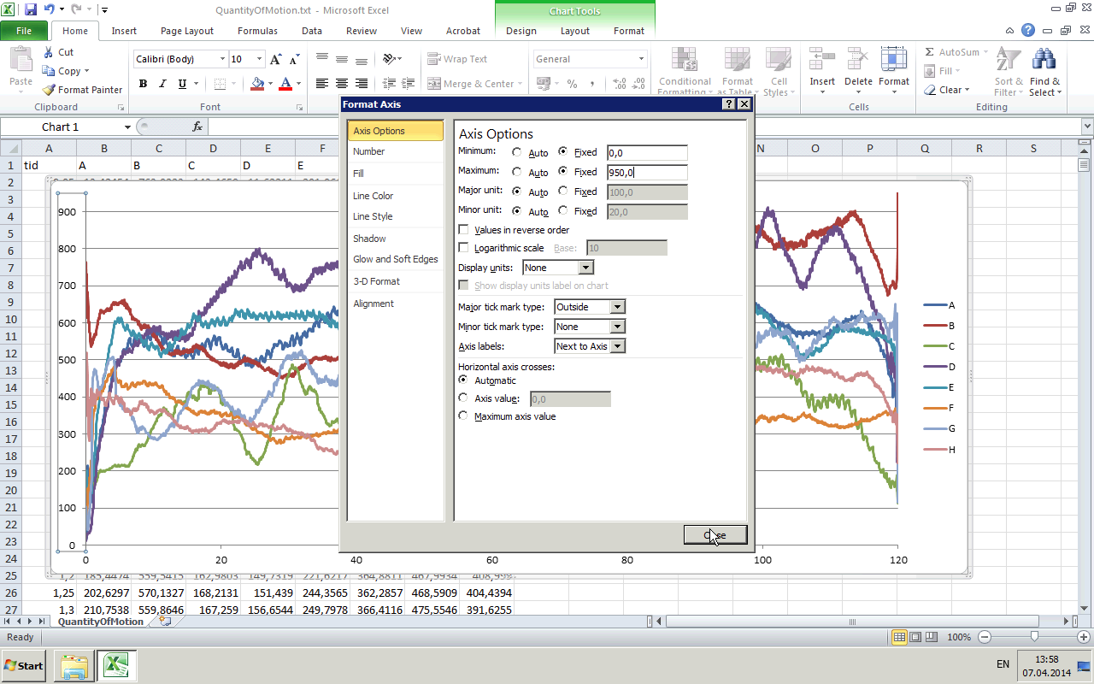This screenshot has width=1094, height=684.
Task: Open Display units dropdown
Action: tap(585, 268)
